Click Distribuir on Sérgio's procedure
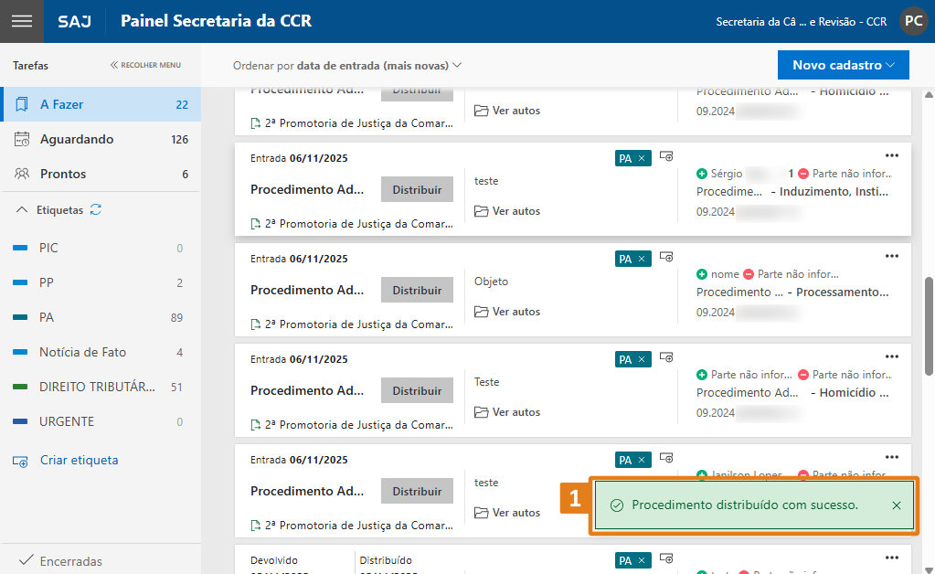Viewport: 935px width, 574px height. click(x=417, y=190)
